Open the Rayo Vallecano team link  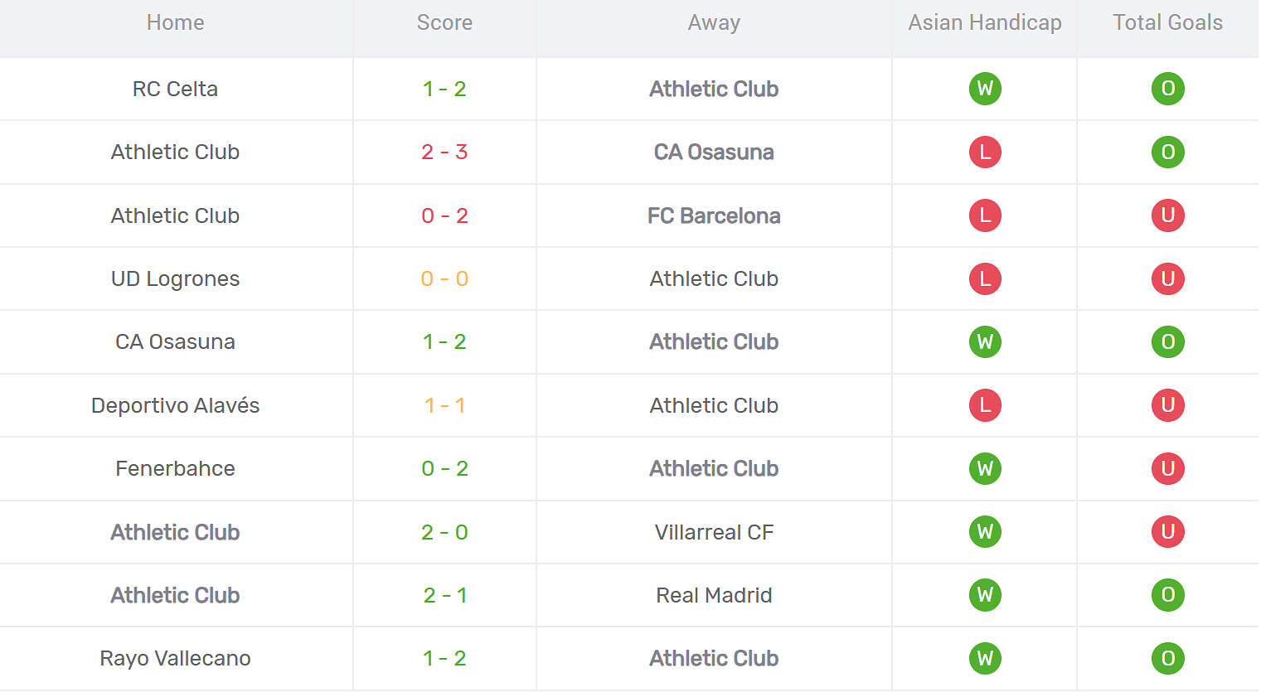(175, 658)
